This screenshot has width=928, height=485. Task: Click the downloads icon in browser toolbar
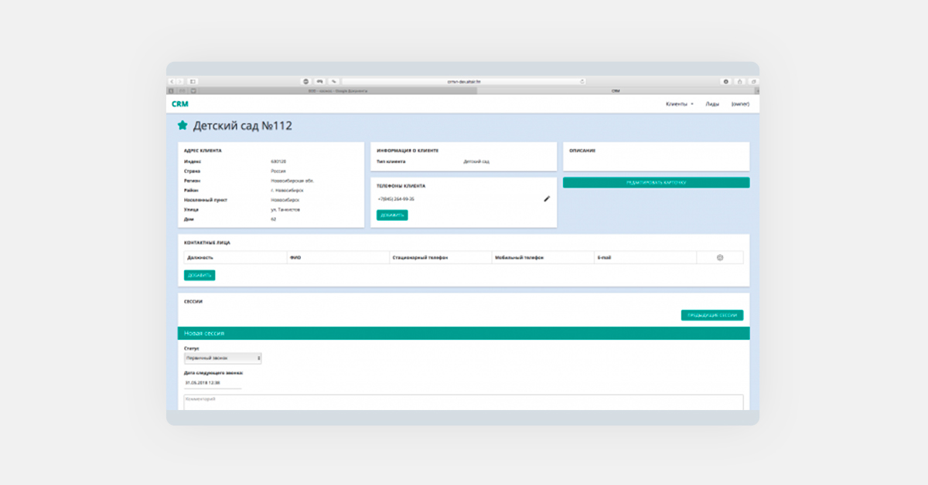726,81
